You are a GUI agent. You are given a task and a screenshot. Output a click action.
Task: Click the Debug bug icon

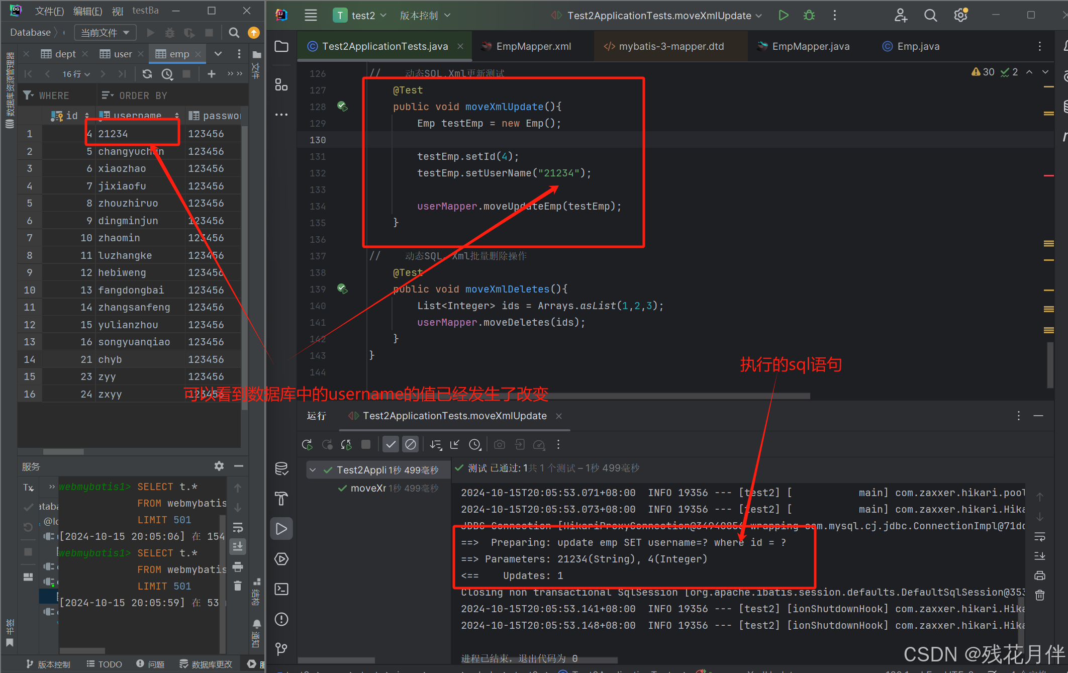tap(809, 16)
